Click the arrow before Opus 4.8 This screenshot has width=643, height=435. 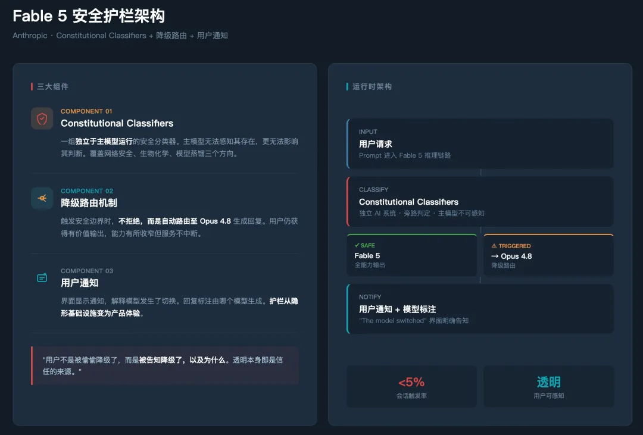495,256
